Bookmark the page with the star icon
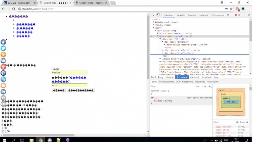Screen dimensions: 253x142 [x=231, y=9]
